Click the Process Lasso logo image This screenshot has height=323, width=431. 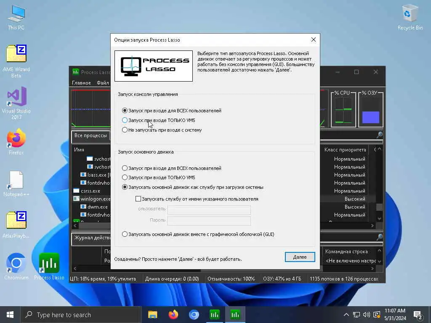153,66
